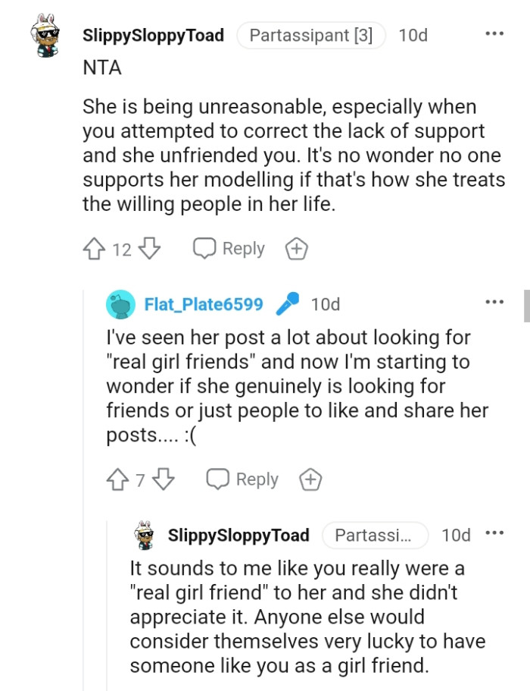Toggle upvote on SlippySloppyToad's NTA comment
Screen dimensions: 530x691
tap(92, 248)
